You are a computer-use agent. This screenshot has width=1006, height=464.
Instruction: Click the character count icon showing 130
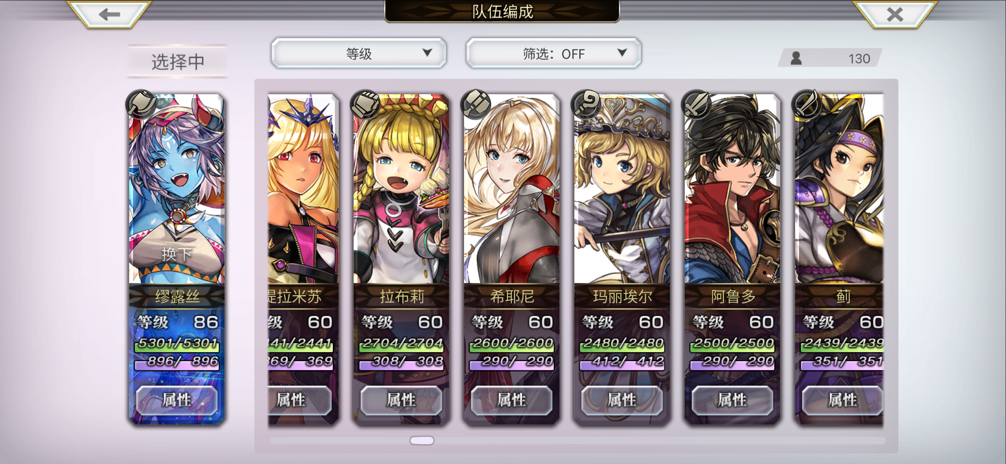[796, 59]
